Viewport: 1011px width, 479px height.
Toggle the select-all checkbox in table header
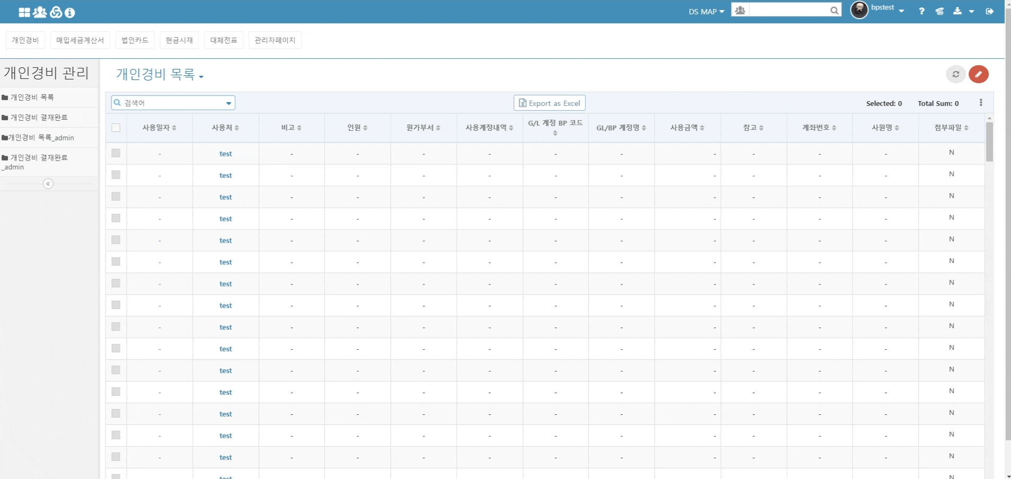click(116, 128)
